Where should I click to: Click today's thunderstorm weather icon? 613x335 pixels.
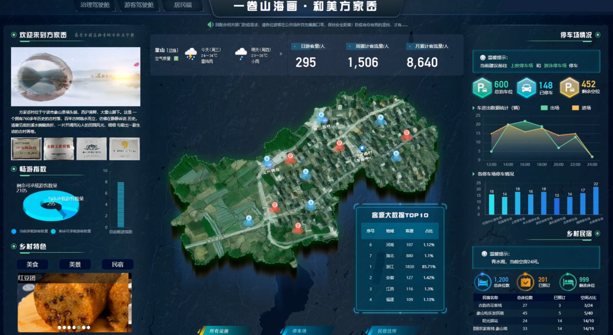[191, 54]
